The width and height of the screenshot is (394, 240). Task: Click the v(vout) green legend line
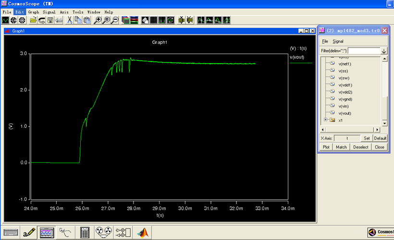pos(301,62)
